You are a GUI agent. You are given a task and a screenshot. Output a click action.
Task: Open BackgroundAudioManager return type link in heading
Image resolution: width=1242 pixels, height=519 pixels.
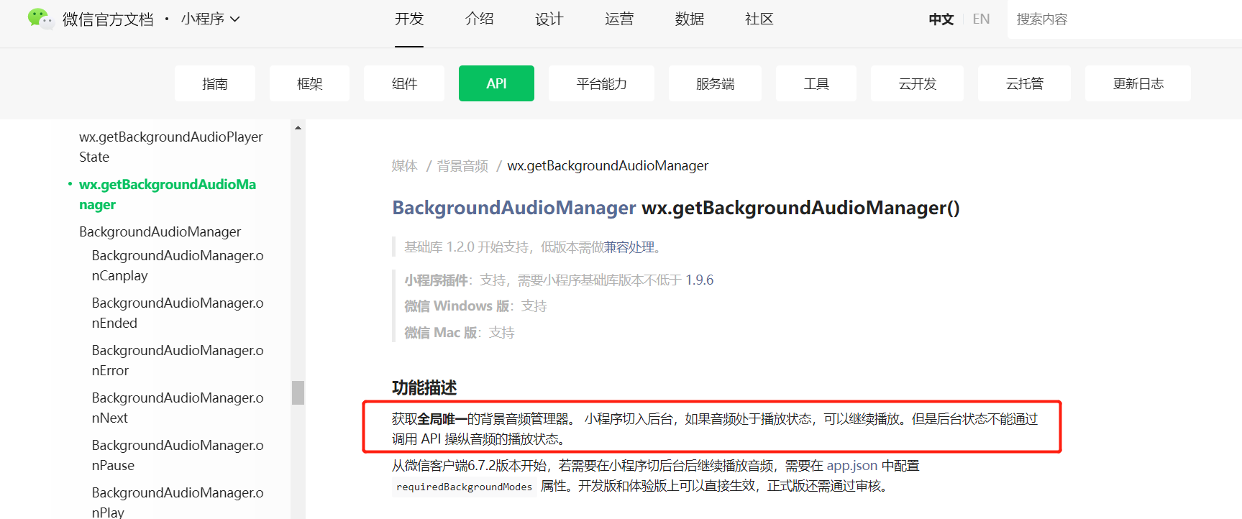coord(514,208)
